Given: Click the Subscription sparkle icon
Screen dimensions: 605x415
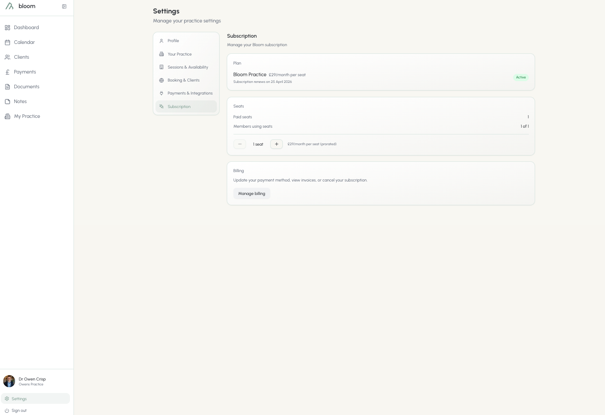Looking at the screenshot, I should 161,107.
